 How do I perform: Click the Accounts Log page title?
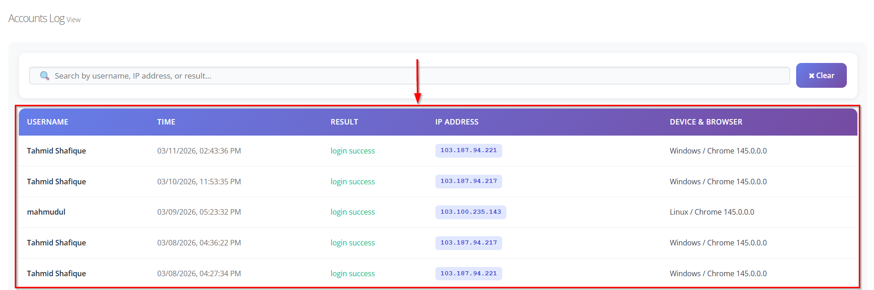36,18
